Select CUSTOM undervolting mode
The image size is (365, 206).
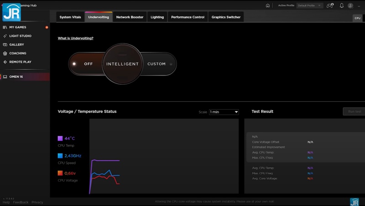point(157,64)
